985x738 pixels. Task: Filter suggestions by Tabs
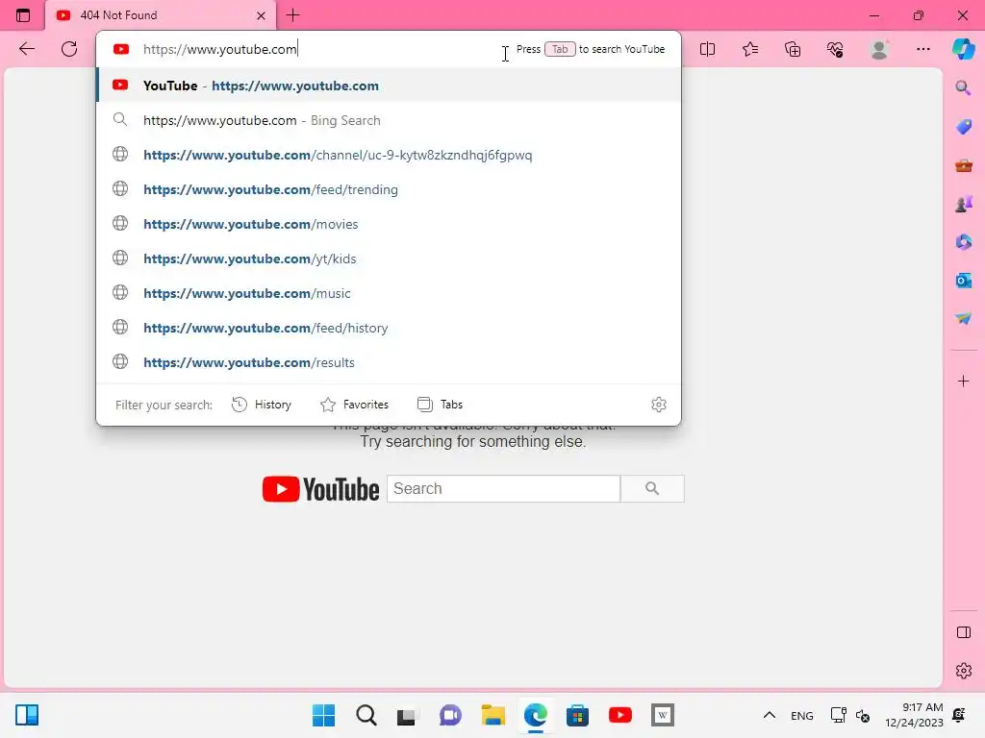tap(440, 405)
